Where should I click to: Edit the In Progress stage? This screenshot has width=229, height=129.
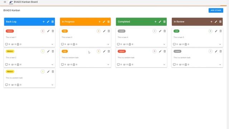point(104,21)
